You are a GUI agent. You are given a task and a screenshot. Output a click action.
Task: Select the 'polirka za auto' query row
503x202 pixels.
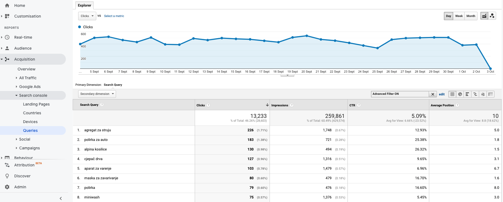287,140
